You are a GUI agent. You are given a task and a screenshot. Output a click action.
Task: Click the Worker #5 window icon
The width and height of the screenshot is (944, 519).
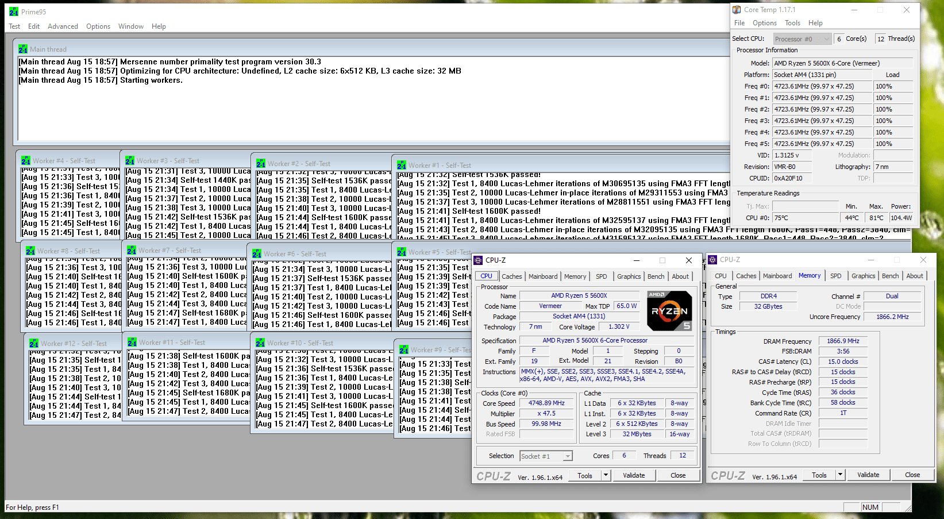click(402, 252)
